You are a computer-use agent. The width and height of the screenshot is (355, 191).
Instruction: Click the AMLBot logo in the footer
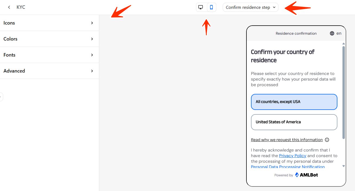pyautogui.click(x=306, y=175)
